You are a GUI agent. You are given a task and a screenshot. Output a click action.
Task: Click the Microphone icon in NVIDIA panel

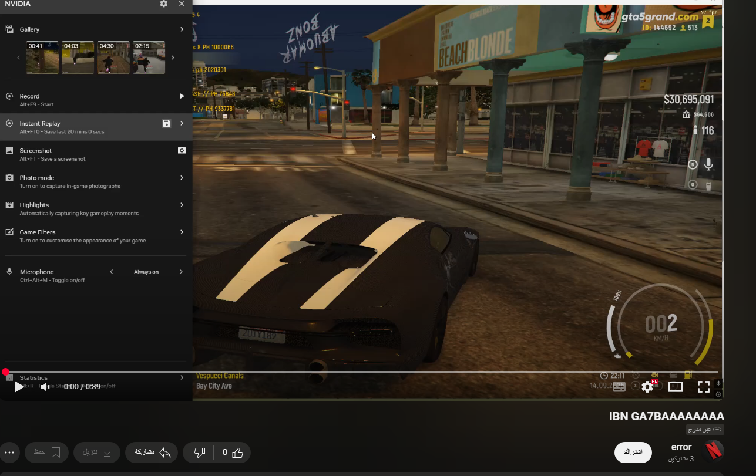pos(9,272)
